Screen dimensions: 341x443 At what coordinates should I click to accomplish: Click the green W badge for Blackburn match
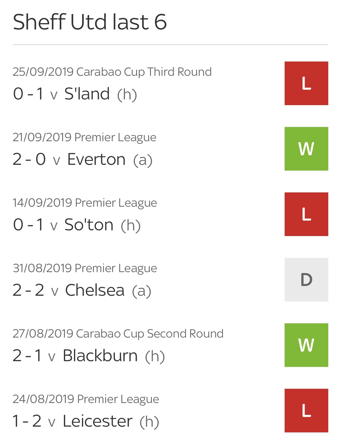coord(306,345)
